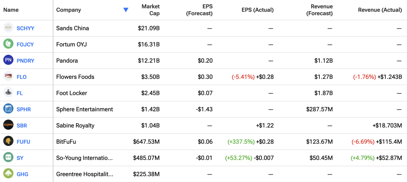Screen dimensions: 407x182
Task: Toggle sort with the blue arrow indicator
Action: tap(126, 10)
